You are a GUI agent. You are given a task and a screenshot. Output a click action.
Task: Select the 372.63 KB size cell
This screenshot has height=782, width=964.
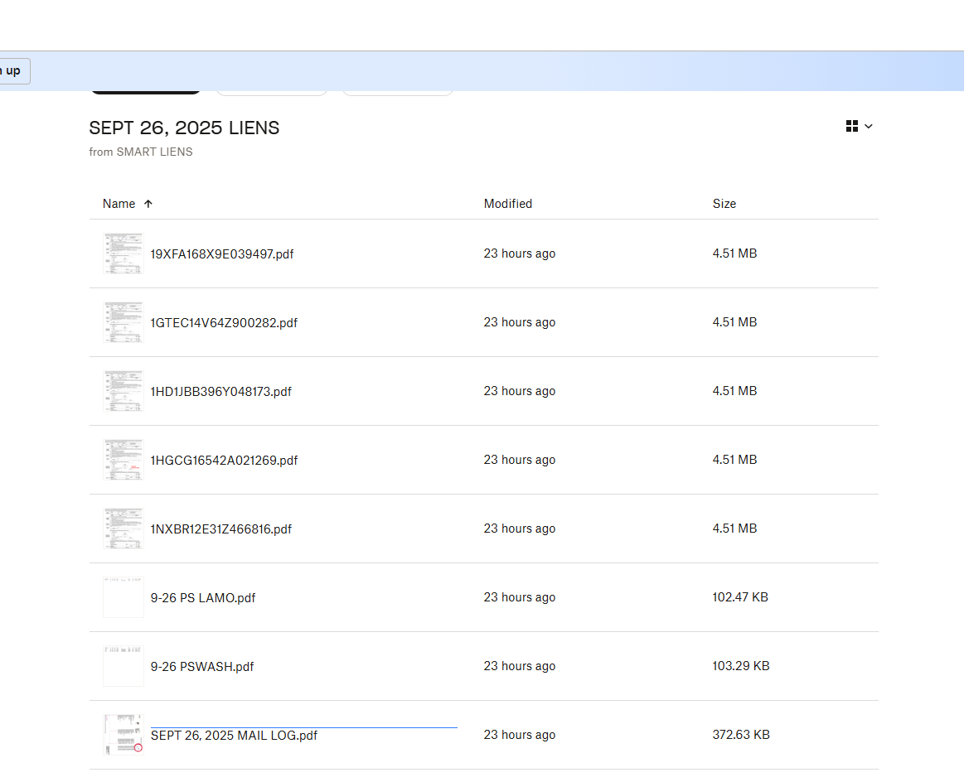[x=741, y=736]
